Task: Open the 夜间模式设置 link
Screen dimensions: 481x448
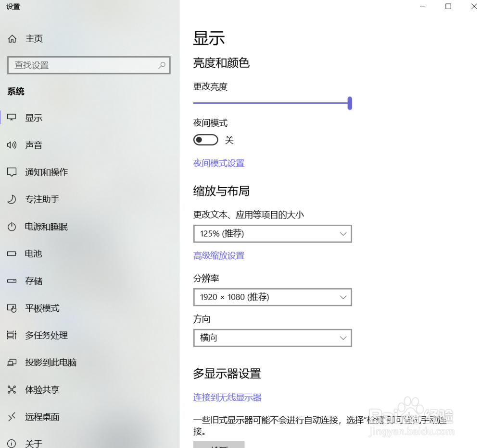Action: click(219, 163)
